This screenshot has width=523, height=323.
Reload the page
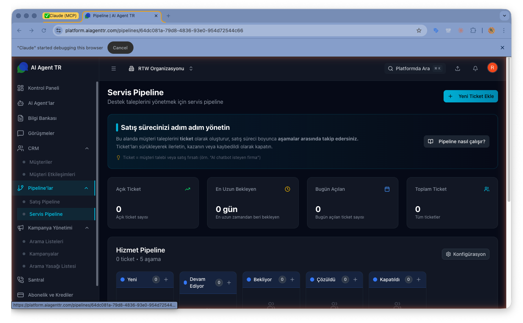44,30
